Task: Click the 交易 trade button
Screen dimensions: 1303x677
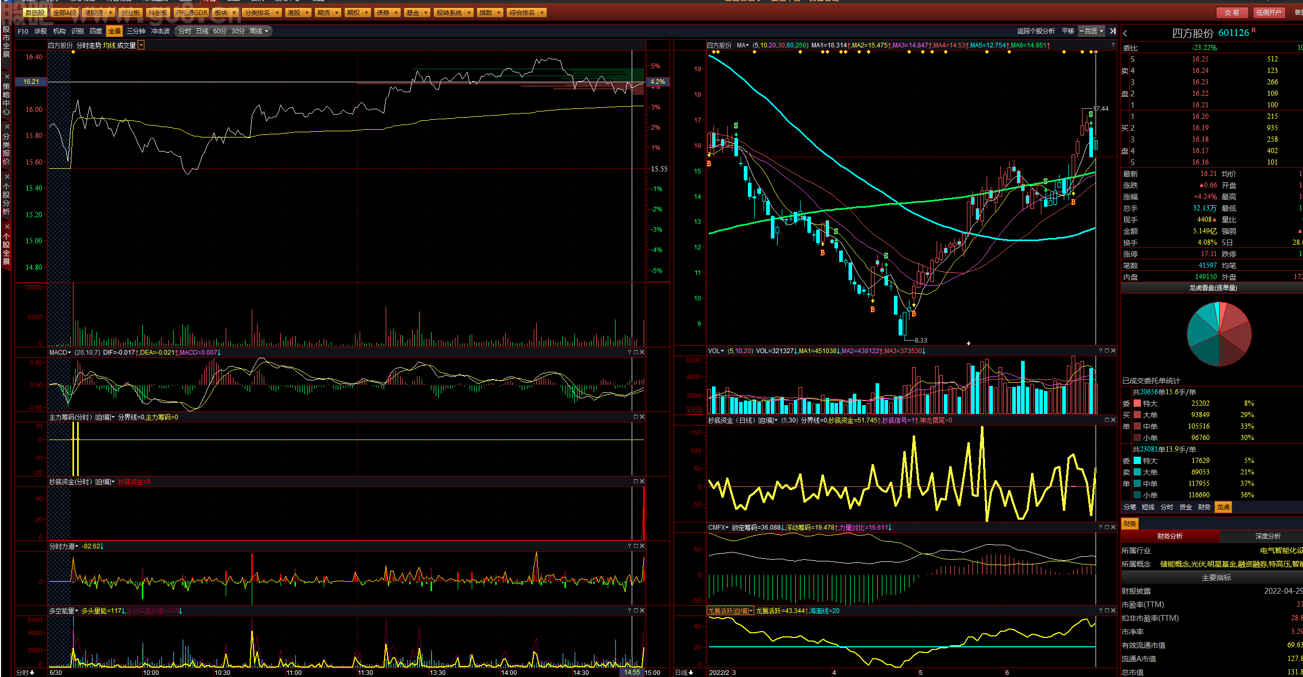Action: 1232,12
